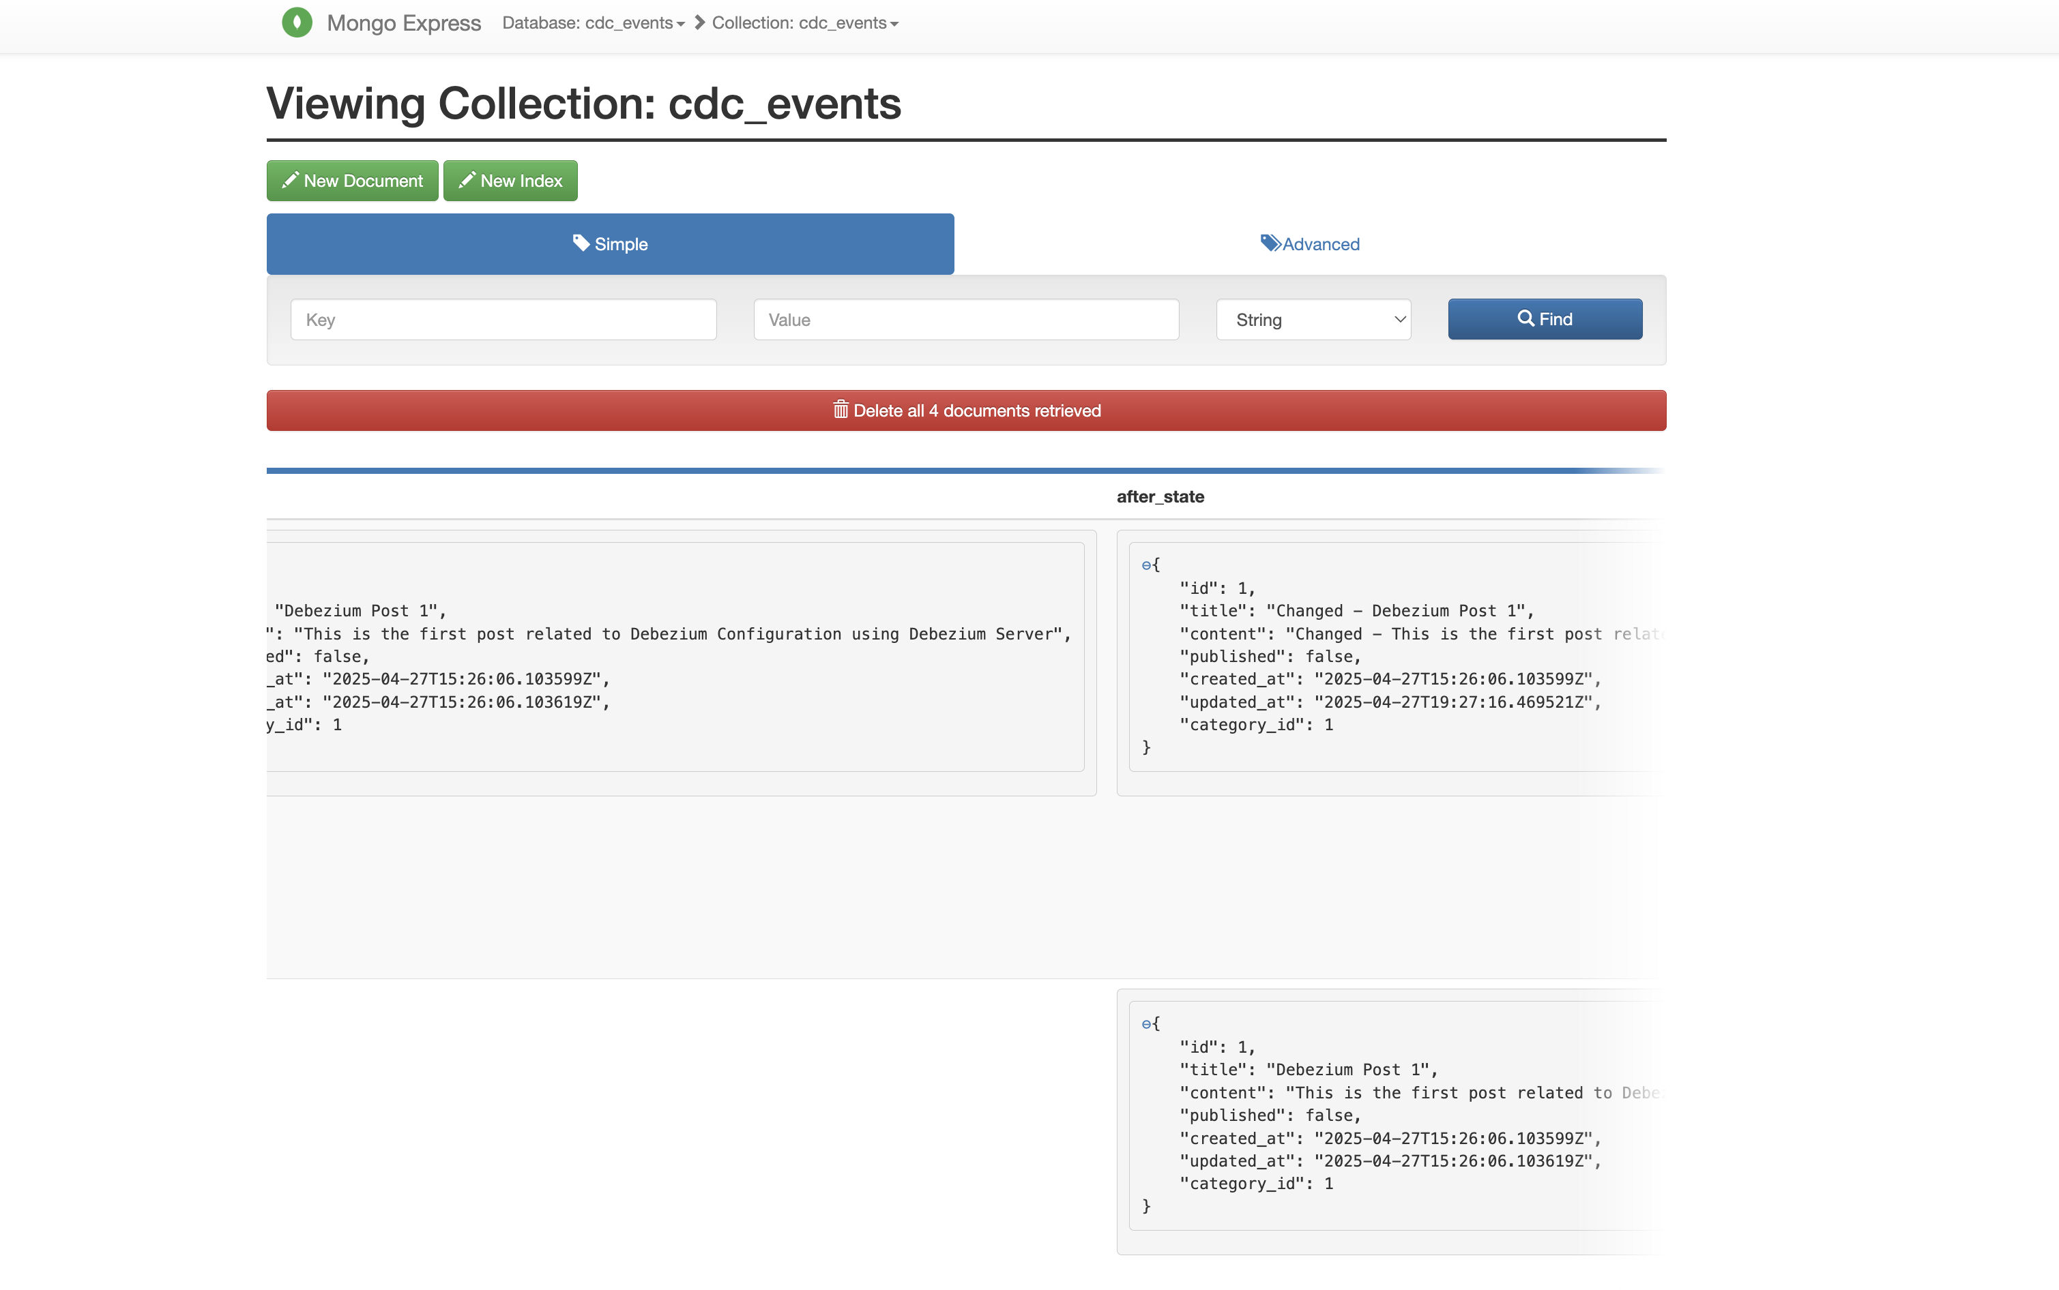Click the pencil icon in New Index
This screenshot has height=1290, width=2059.
[467, 180]
